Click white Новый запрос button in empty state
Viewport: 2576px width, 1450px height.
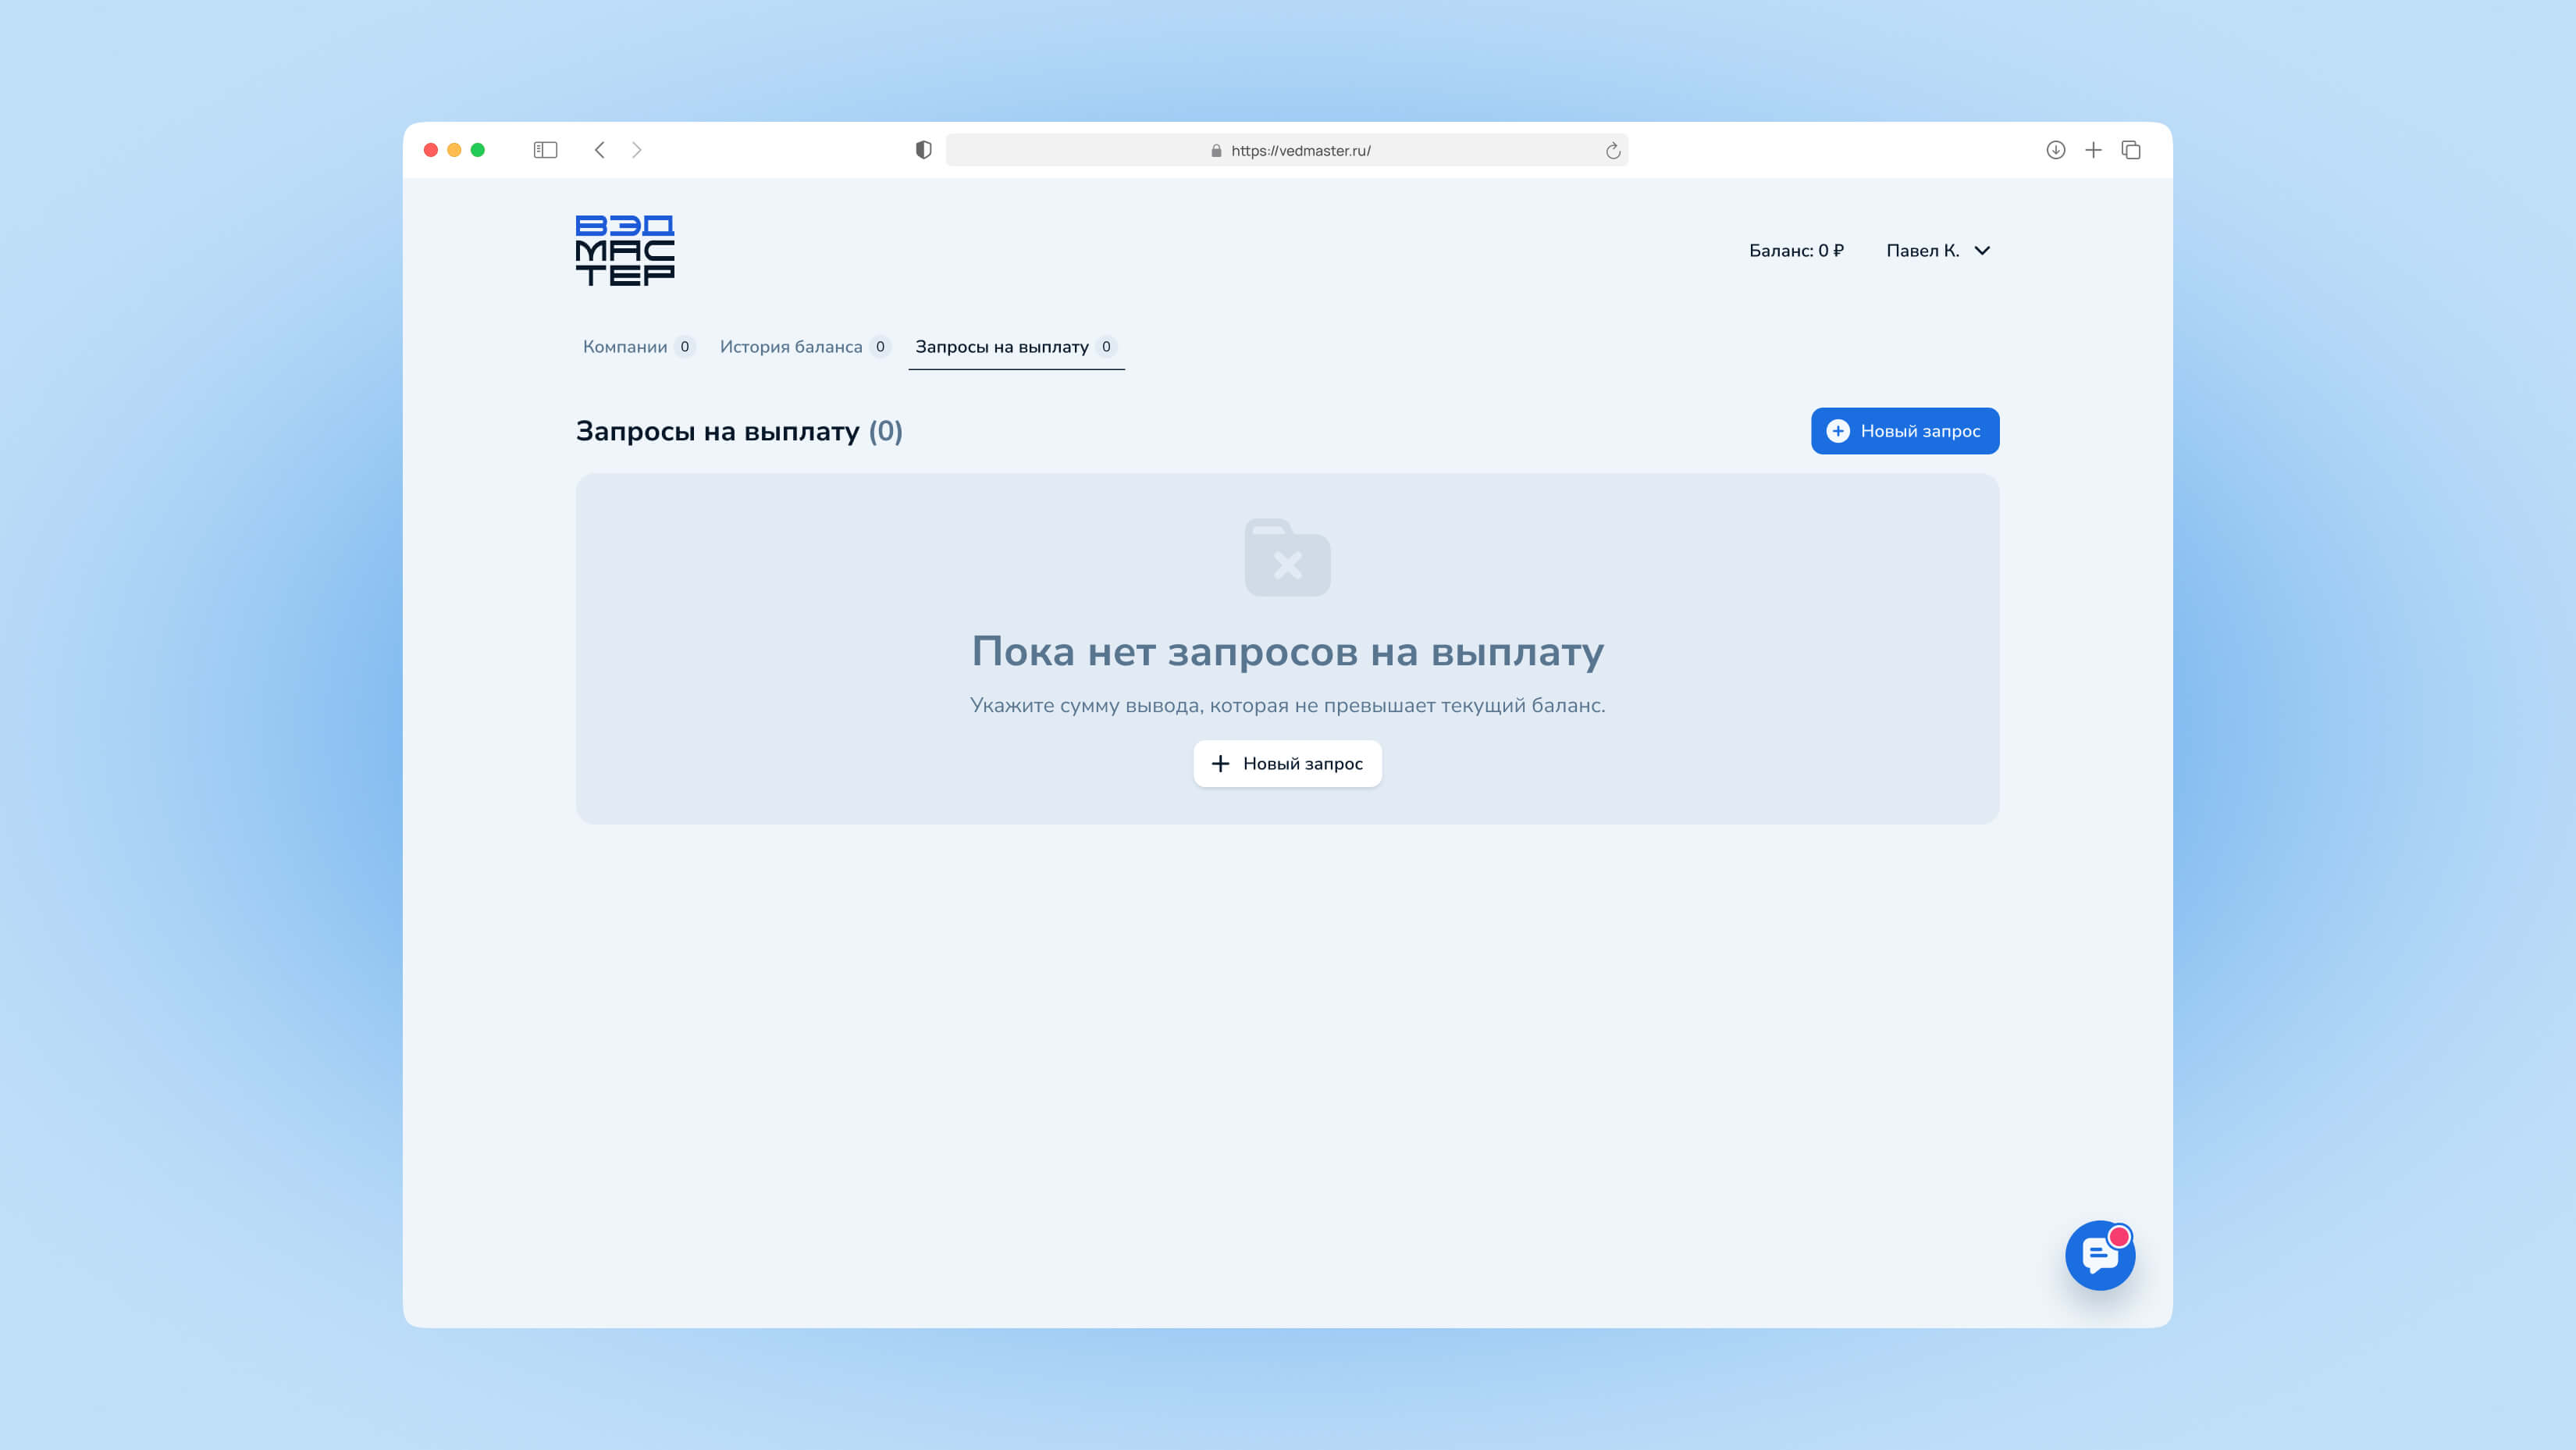[1287, 764]
